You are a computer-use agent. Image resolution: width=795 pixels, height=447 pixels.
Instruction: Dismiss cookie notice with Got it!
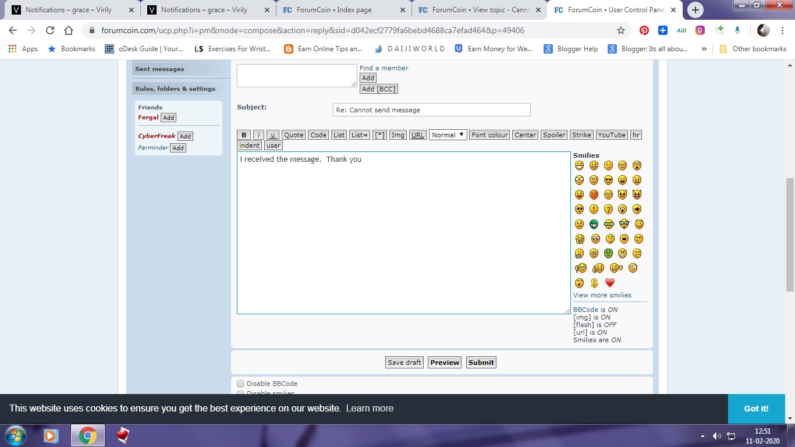pos(756,409)
